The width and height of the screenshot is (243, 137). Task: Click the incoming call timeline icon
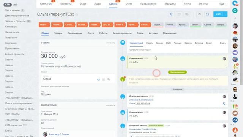pos(123,126)
